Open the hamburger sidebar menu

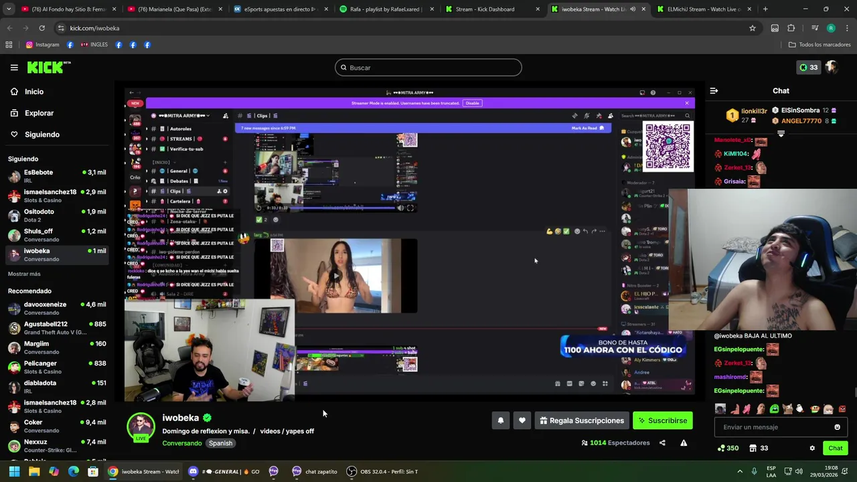[x=14, y=68]
